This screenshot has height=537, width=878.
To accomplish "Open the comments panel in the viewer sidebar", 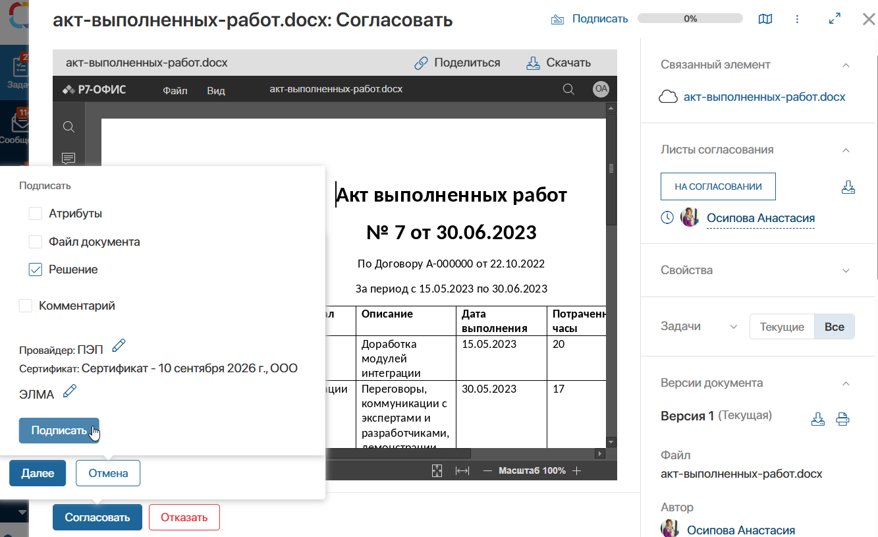I will [x=69, y=158].
